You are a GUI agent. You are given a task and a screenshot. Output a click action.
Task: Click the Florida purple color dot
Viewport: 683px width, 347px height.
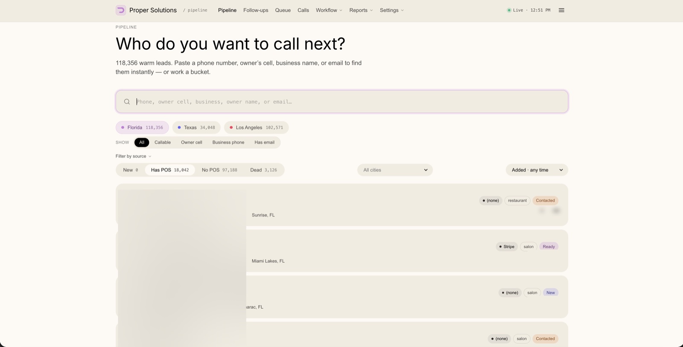123,127
